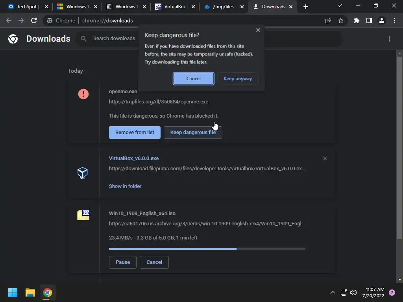Viewport: 403px width, 302px height.
Task: Click the openme.exe file name
Action: click(123, 91)
